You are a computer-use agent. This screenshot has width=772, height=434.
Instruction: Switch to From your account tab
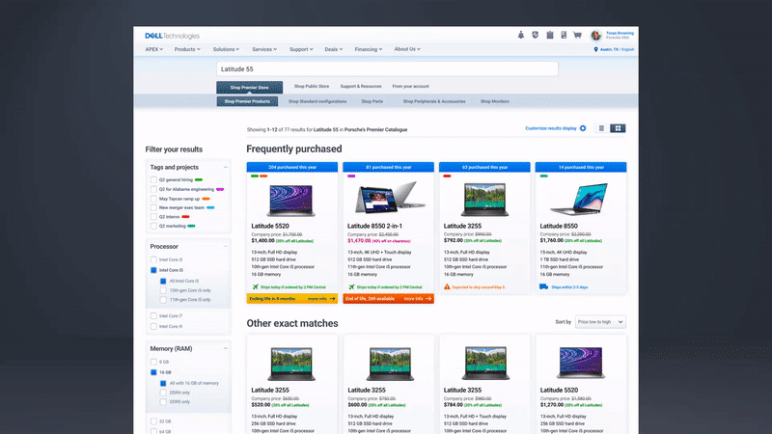click(x=411, y=86)
